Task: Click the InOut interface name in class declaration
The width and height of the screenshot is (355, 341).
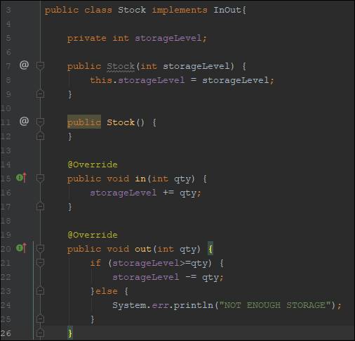Action: pyautogui.click(x=227, y=10)
